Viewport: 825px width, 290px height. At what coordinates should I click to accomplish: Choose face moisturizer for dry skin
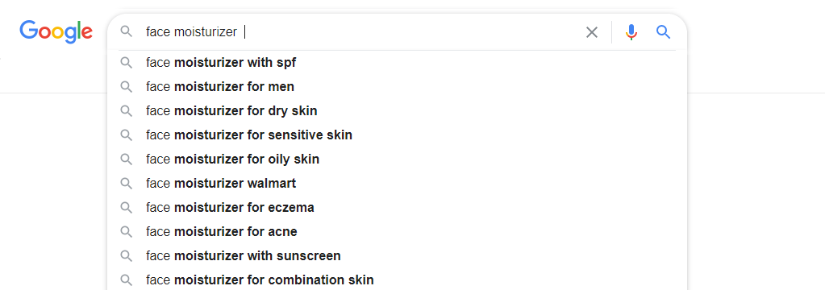398,111
